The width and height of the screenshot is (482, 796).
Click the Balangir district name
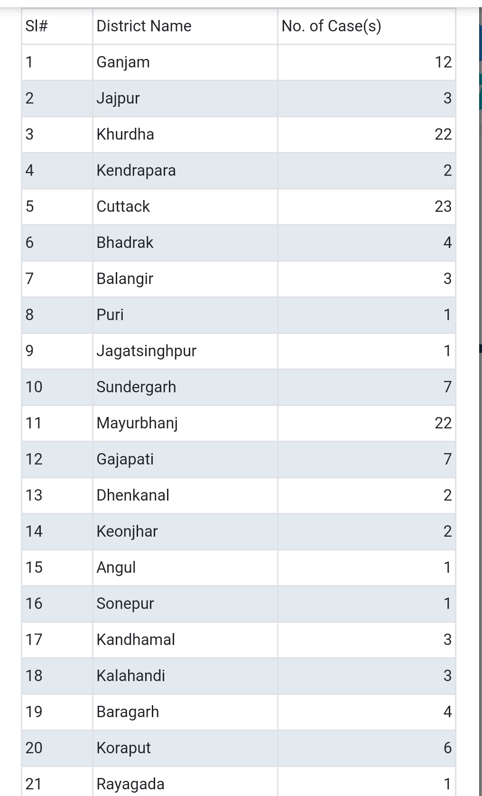(x=125, y=279)
